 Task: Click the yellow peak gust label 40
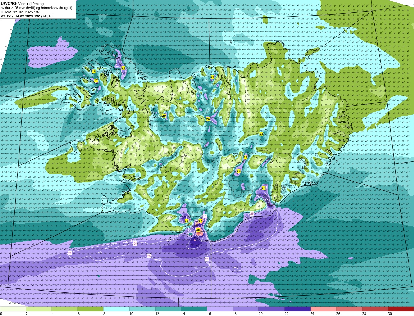click(198, 230)
